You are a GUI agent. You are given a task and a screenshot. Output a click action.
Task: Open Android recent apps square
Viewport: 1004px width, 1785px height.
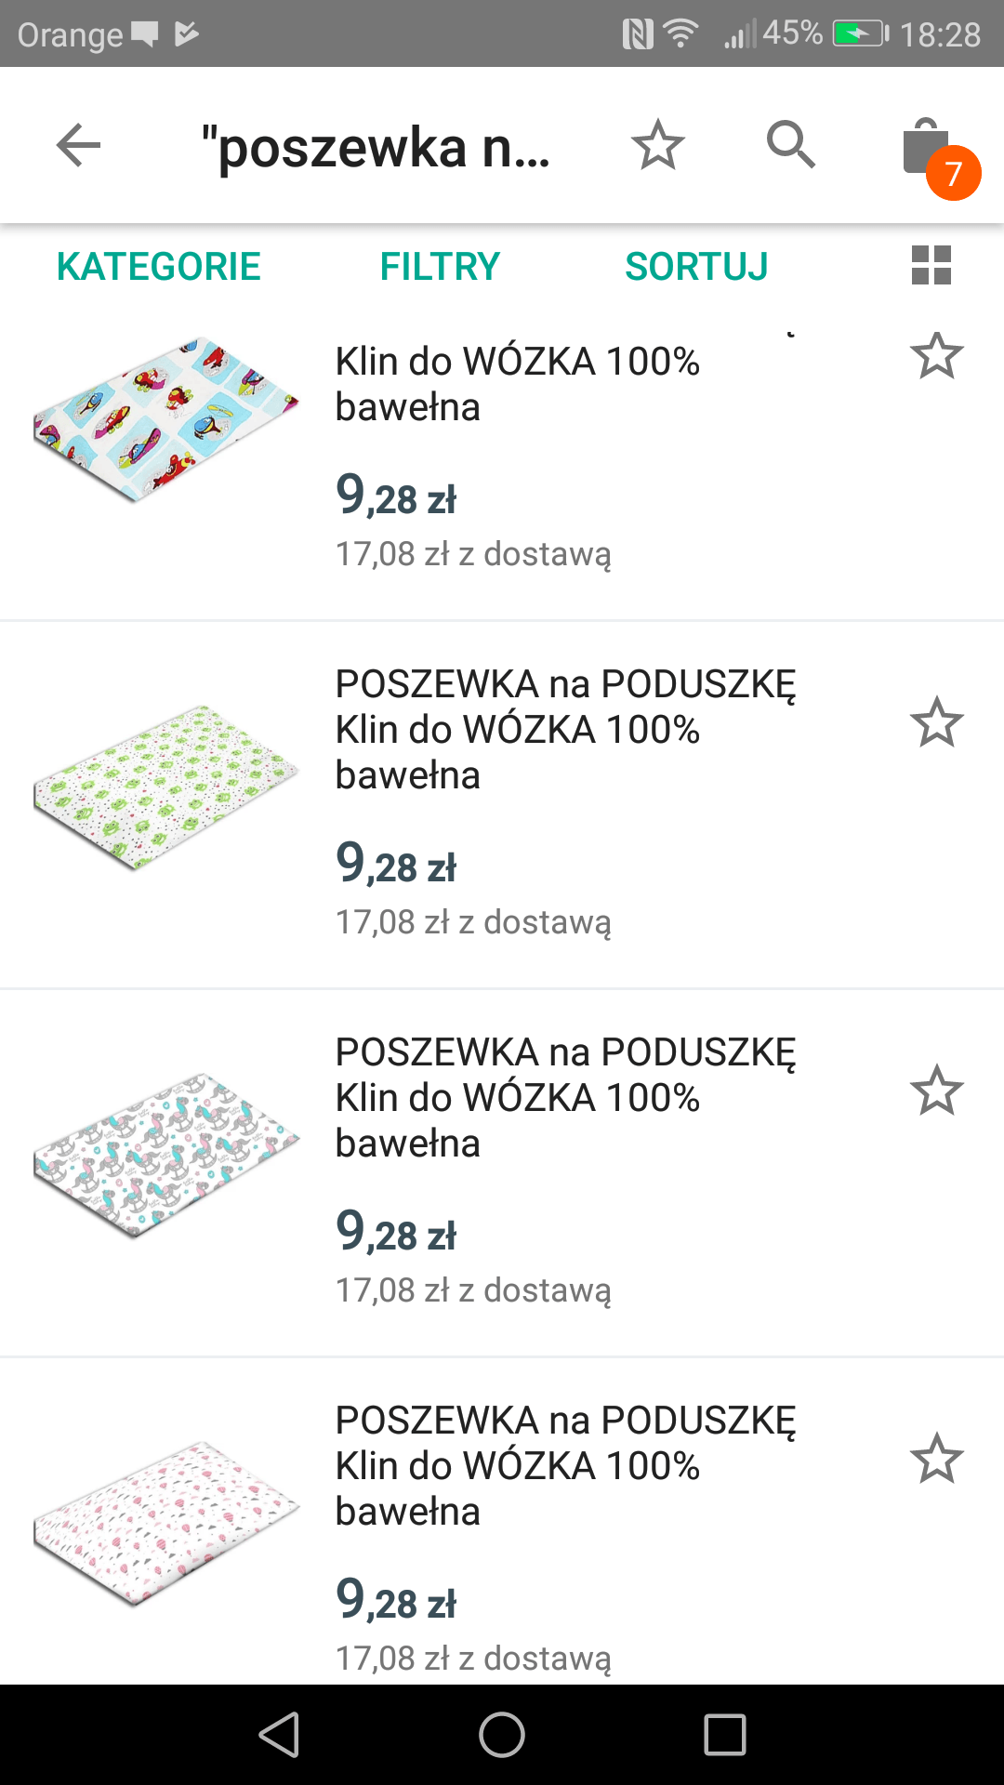(725, 1735)
